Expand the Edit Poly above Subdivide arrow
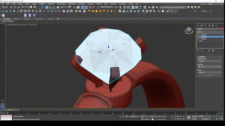225x126 pixels. 200,35
